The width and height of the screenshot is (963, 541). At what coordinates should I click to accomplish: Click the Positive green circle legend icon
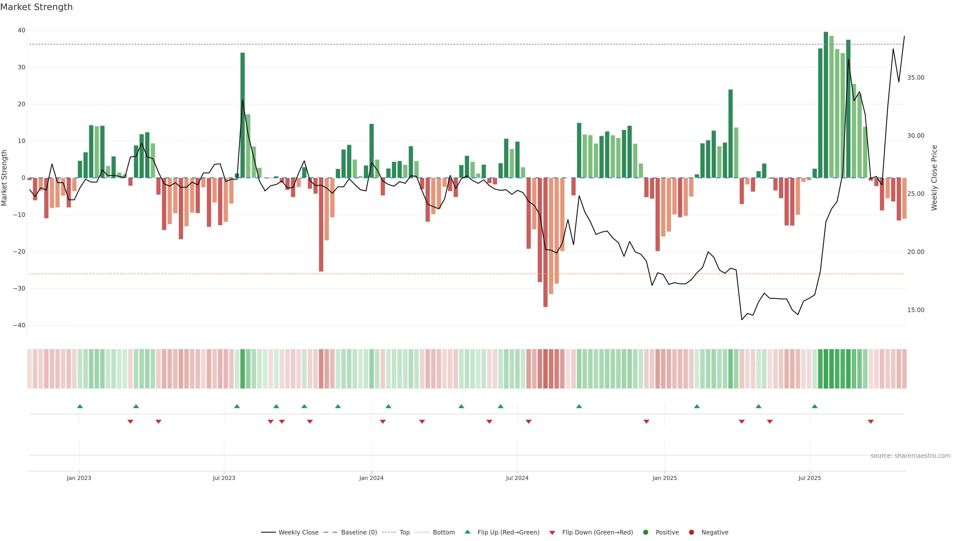tap(646, 532)
